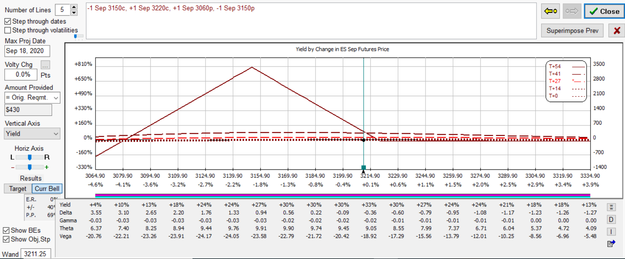
Task: Click the red minus at zoom slider
Action: coord(12,167)
